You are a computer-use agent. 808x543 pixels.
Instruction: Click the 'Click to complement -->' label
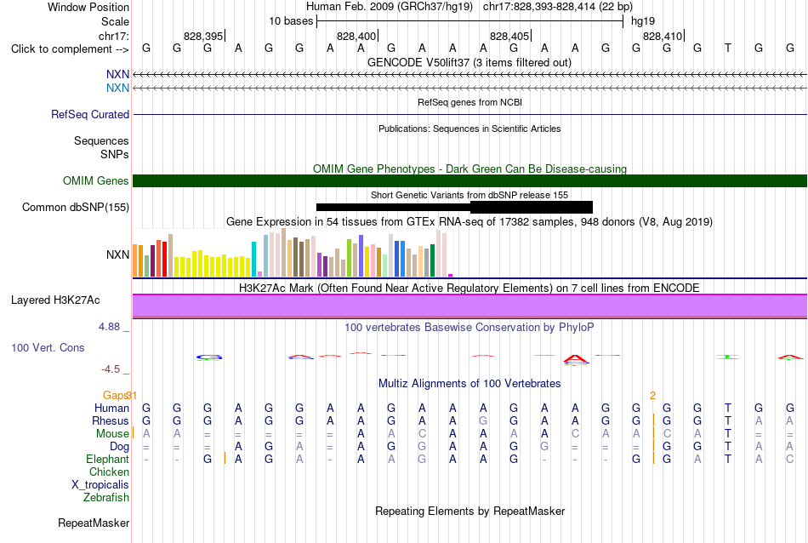tap(70, 49)
